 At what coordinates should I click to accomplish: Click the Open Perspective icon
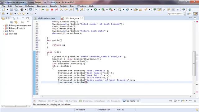click(x=189, y=14)
